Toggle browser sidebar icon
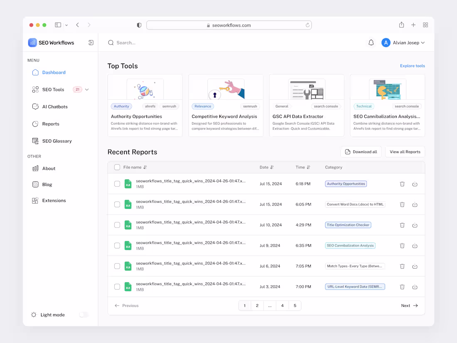 tap(58, 25)
